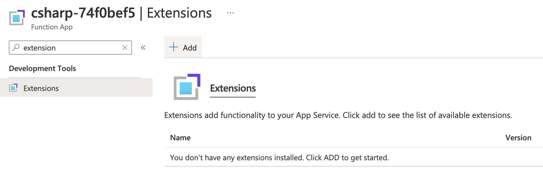Switch to the Extensions page heading
Image resolution: width=543 pixels, height=179 pixels.
pyautogui.click(x=233, y=88)
